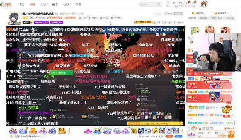Expand the 分类 category dropdown

pos(44,4)
